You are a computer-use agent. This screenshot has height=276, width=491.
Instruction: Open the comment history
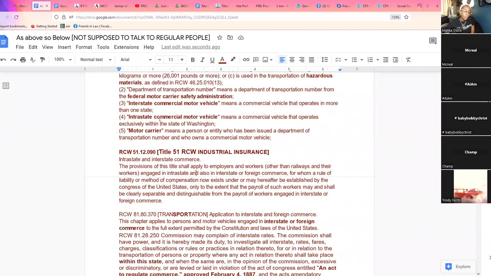click(x=433, y=41)
